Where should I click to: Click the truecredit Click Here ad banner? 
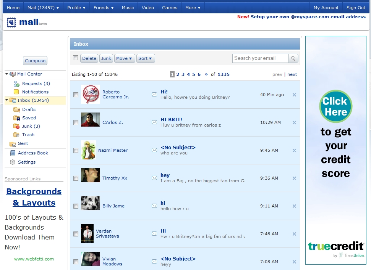[x=336, y=150]
